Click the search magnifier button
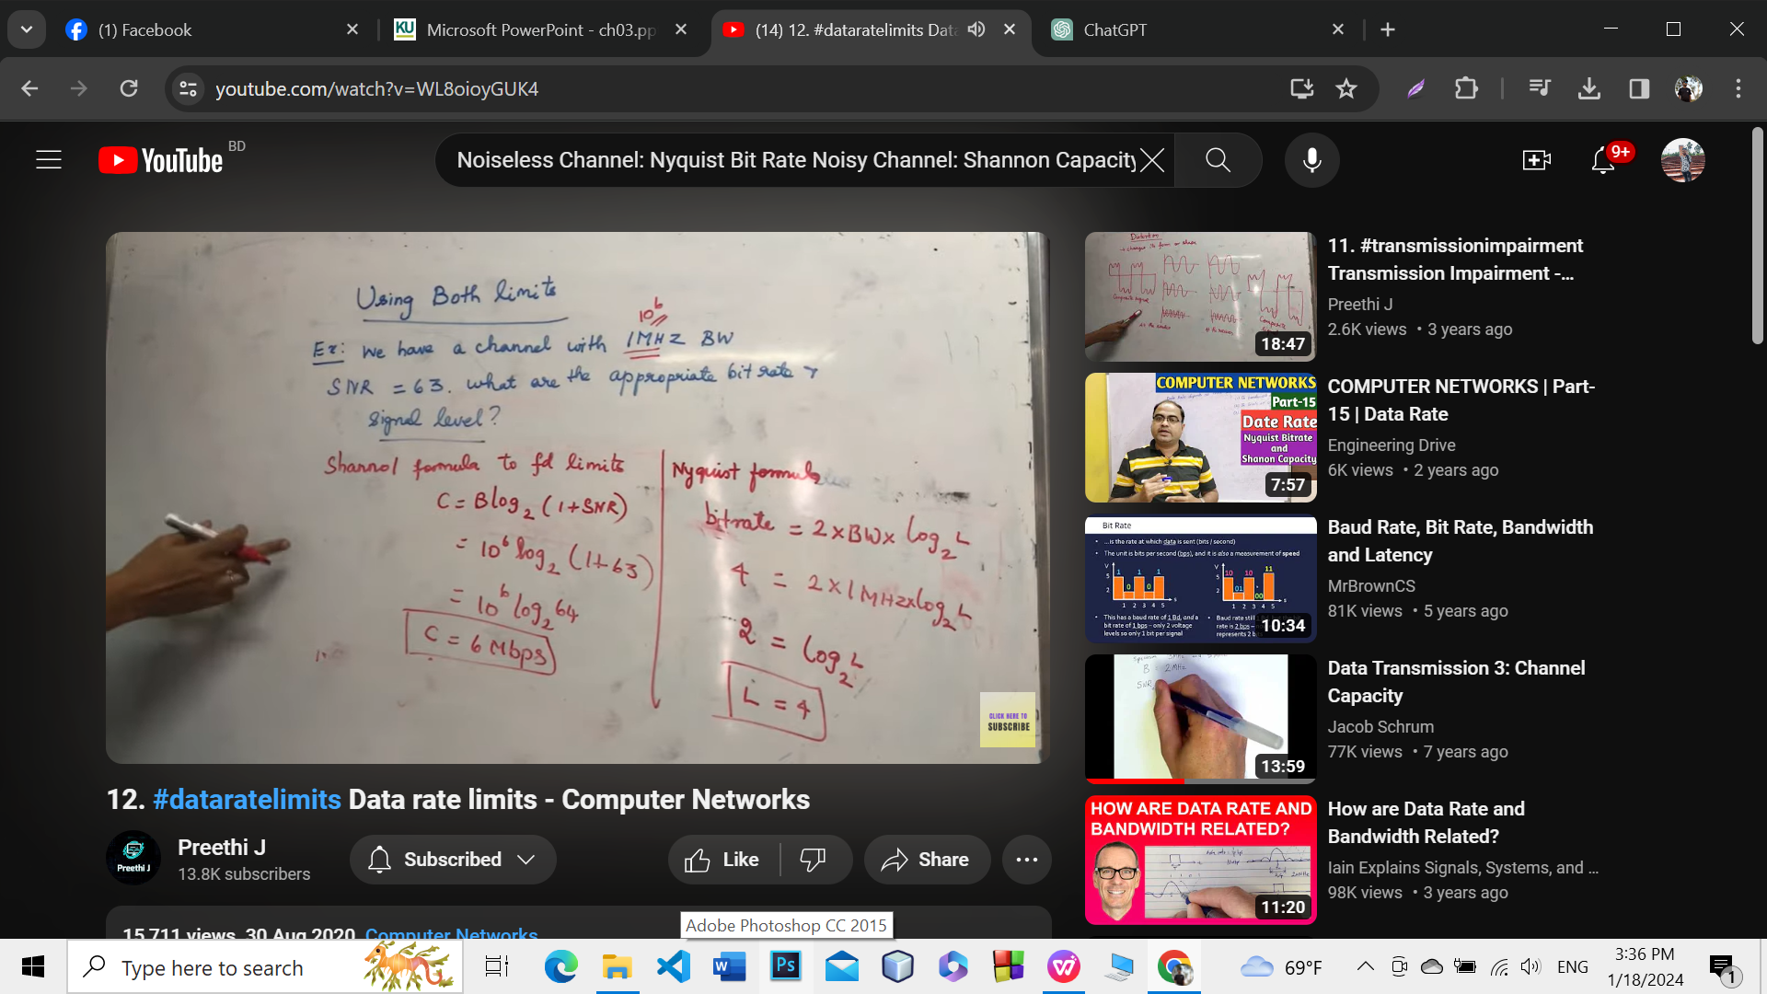 (1218, 160)
